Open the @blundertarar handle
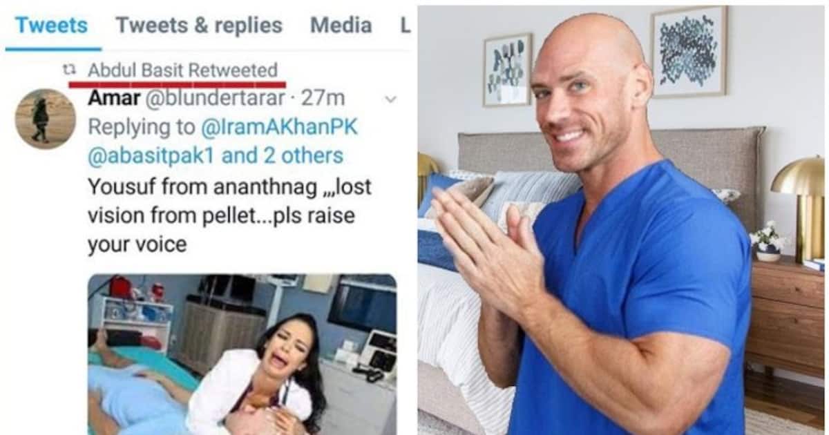 pos(214,98)
